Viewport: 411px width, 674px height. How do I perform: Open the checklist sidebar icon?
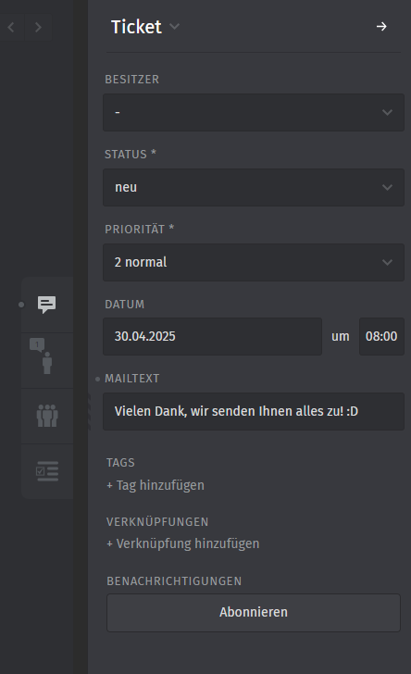tap(47, 471)
